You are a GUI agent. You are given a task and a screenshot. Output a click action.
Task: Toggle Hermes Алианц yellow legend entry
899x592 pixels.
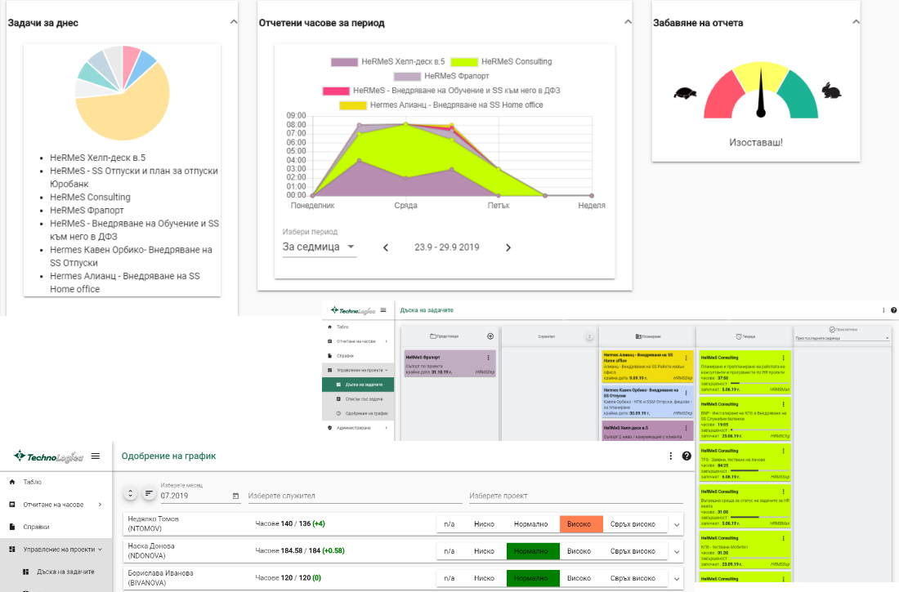click(352, 105)
